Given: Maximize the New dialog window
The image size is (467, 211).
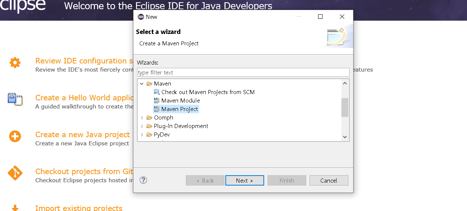Looking at the screenshot, I should pyautogui.click(x=320, y=17).
